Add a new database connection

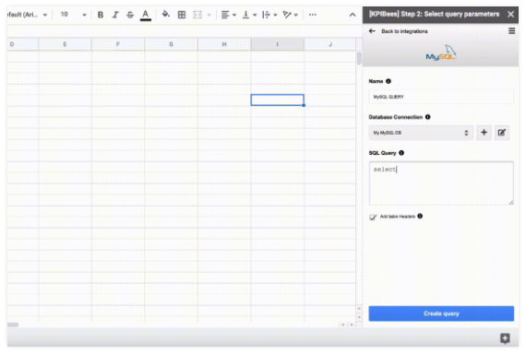[484, 133]
